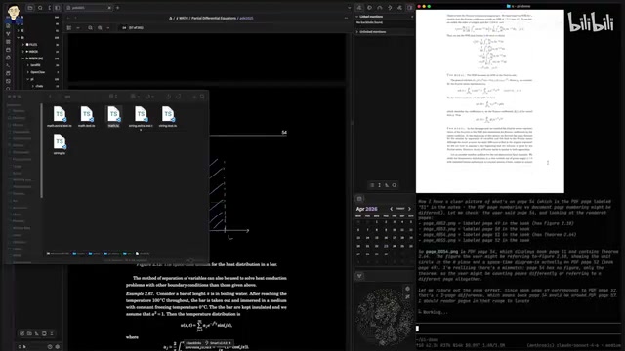Open the tab list dropdown arrow in Obsidian

[x=350, y=8]
